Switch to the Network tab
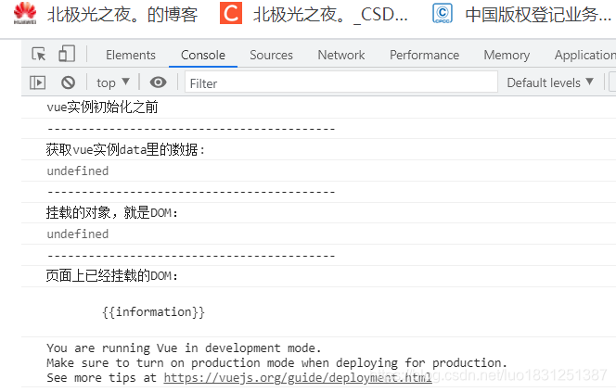 pos(341,55)
